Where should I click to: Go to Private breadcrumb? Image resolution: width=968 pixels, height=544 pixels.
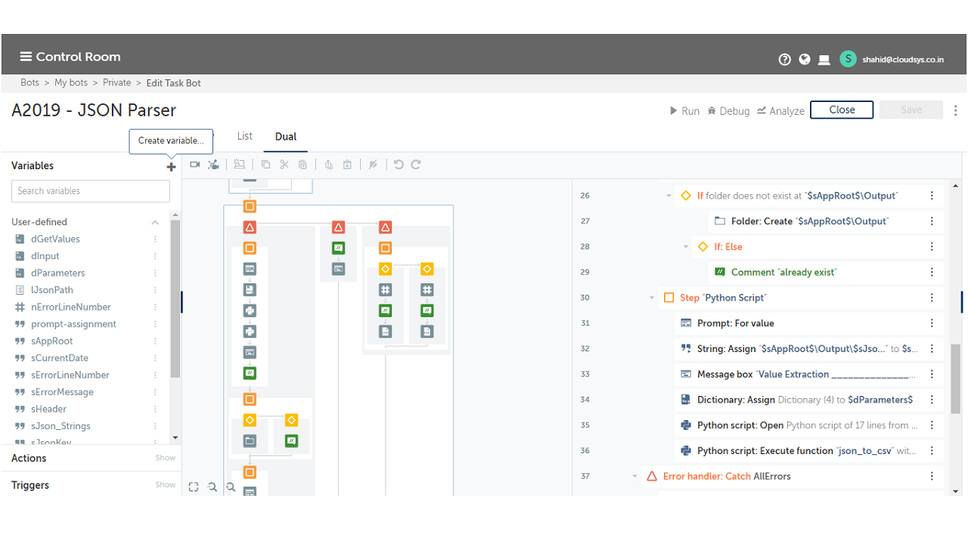(x=117, y=82)
